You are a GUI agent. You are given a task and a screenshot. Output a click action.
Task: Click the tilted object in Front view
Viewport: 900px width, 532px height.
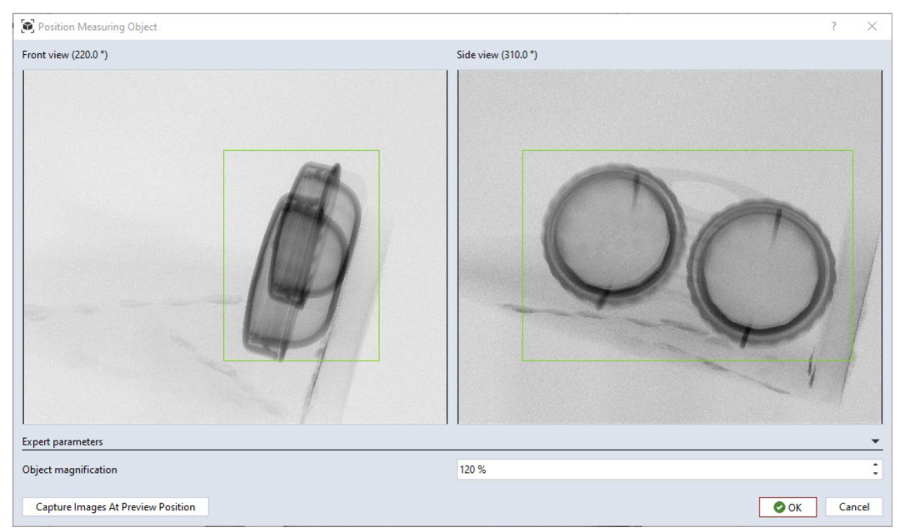pyautogui.click(x=304, y=258)
